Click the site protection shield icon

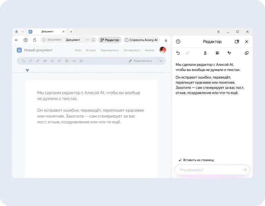tap(44, 40)
